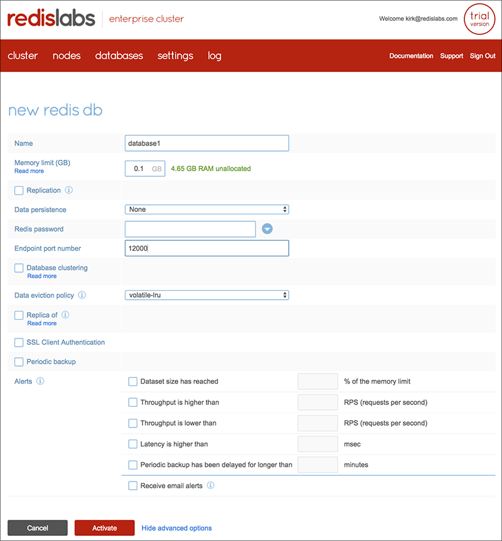Open the Data eviction policy dropdown

coord(207,295)
